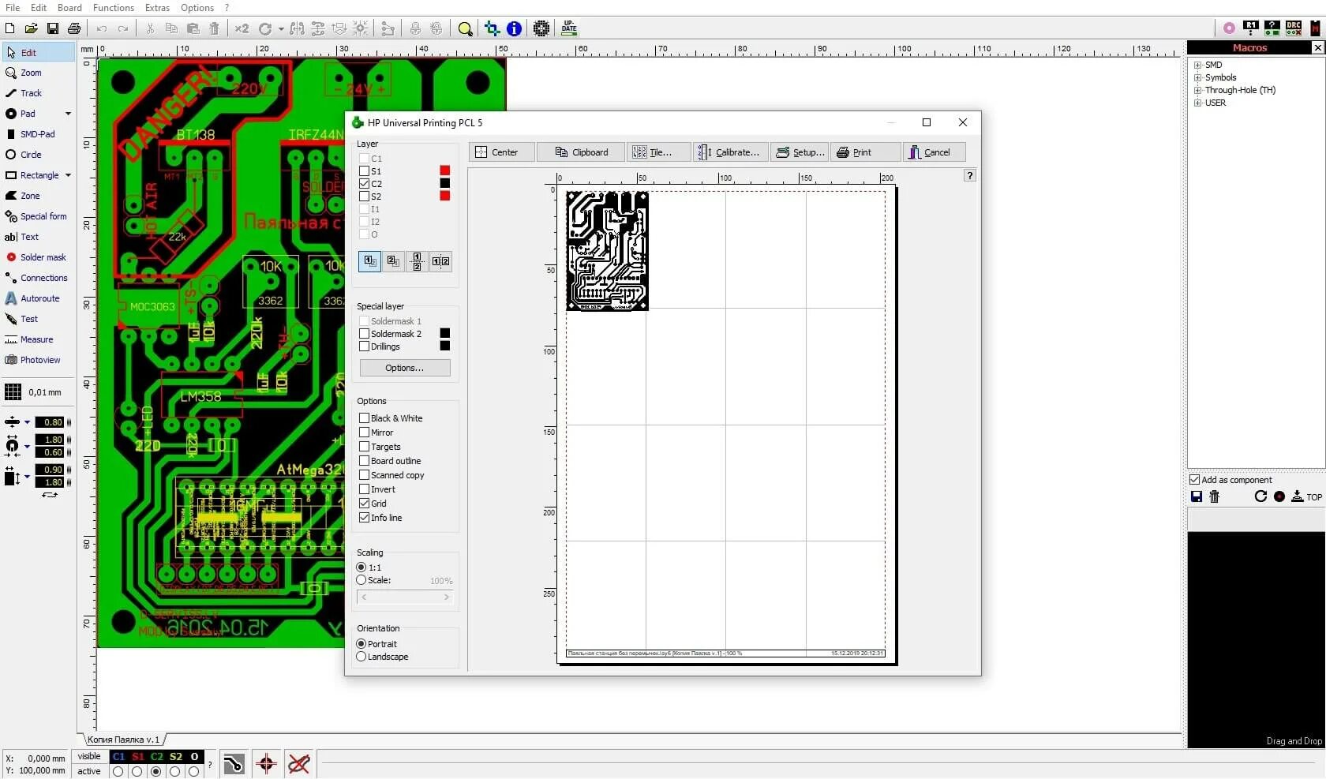
Task: Enable the S1 layer checkbox
Action: [x=364, y=170]
